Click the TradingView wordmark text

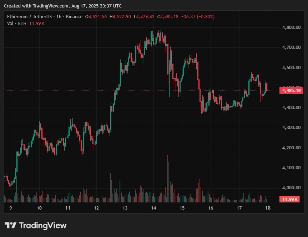(x=43, y=226)
